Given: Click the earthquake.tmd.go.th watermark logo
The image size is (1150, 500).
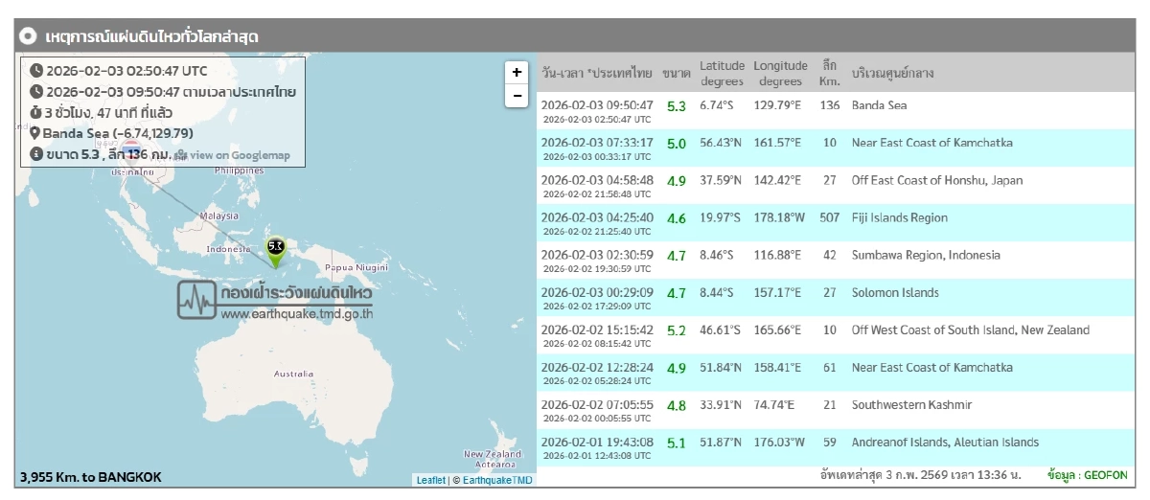Looking at the screenshot, I should click(276, 300).
